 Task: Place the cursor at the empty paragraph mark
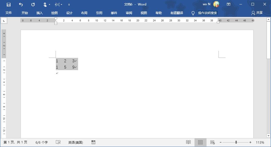click(x=57, y=73)
